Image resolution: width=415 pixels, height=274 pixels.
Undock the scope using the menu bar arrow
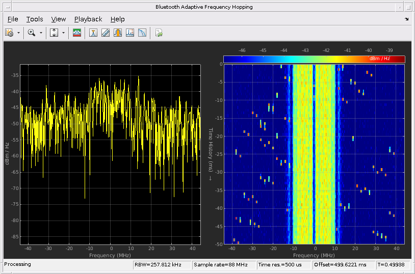[406, 19]
